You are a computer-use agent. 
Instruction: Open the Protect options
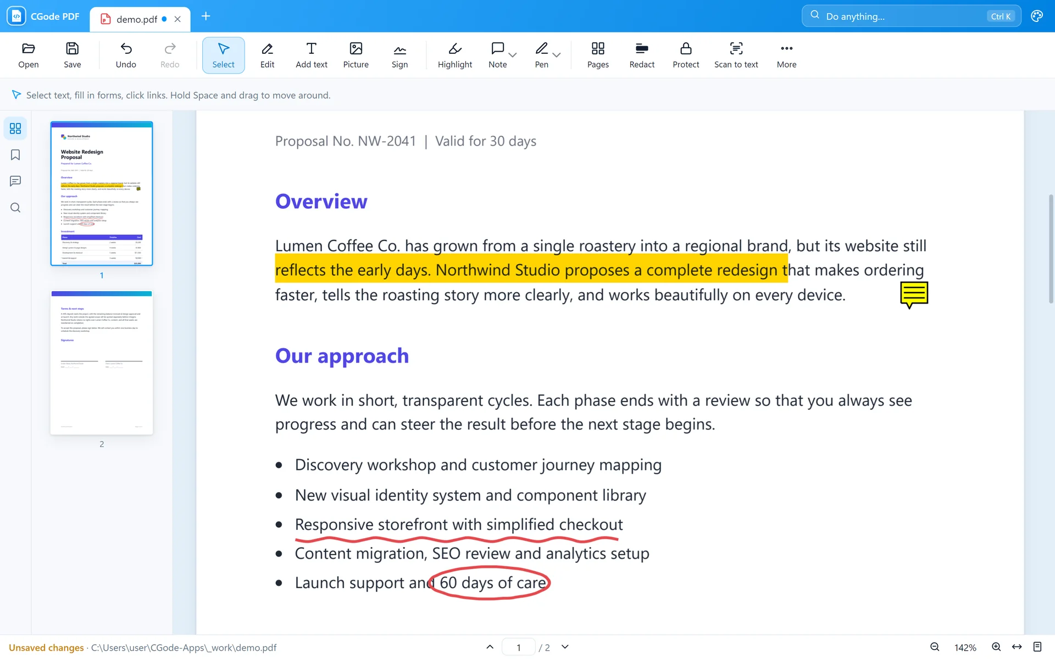pyautogui.click(x=685, y=55)
